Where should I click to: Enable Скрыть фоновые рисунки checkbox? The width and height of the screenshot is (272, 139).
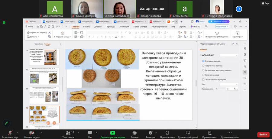[203, 79]
